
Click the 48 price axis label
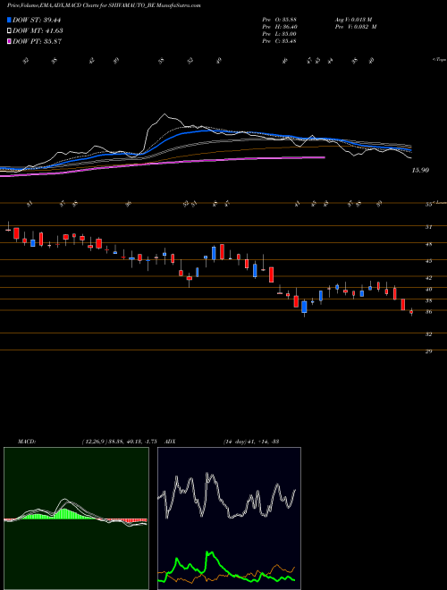tap(428, 244)
